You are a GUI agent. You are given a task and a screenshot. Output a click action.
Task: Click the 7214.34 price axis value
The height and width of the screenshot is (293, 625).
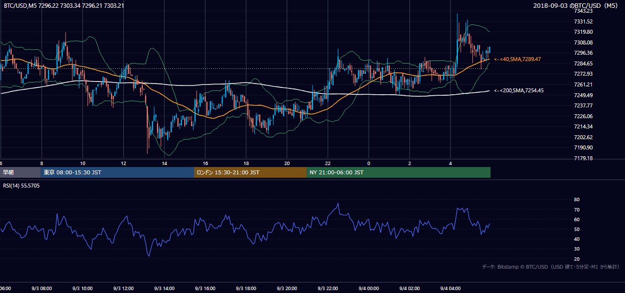point(583,126)
